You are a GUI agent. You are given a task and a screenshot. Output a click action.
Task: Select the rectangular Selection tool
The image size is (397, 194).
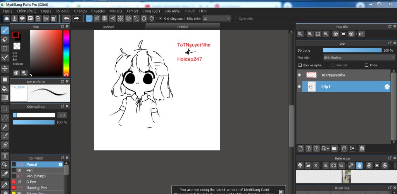(x=5, y=109)
